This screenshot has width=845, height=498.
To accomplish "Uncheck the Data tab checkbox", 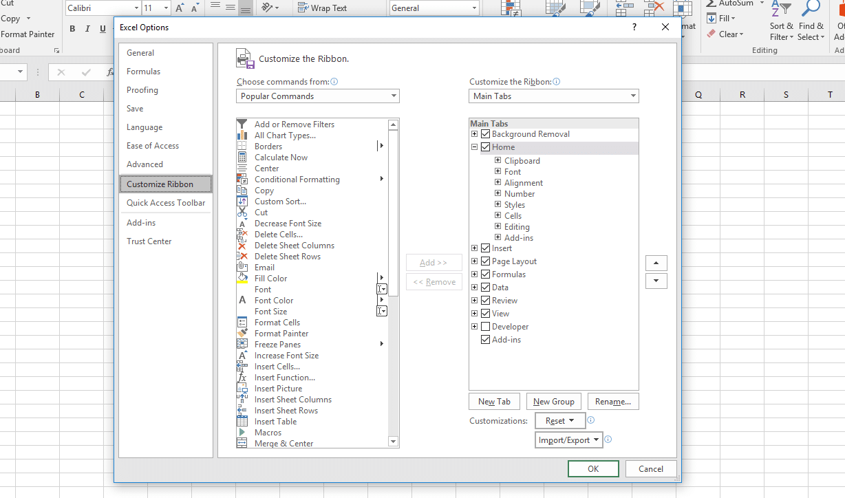I will [x=486, y=288].
